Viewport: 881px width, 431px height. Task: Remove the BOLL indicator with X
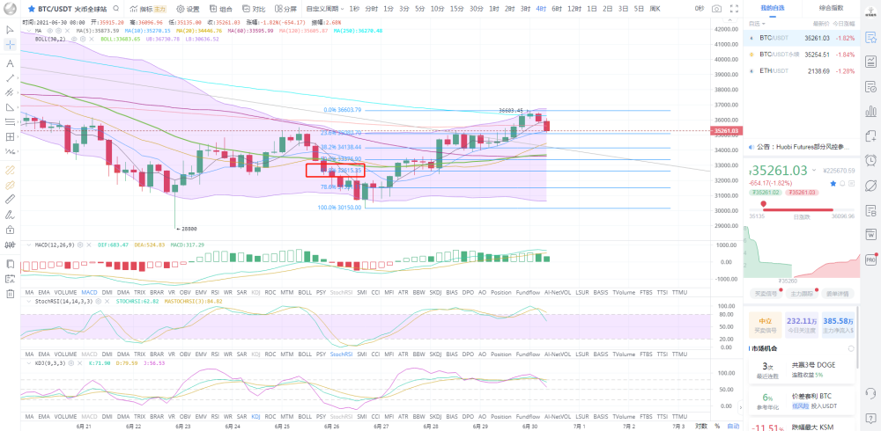[92, 40]
